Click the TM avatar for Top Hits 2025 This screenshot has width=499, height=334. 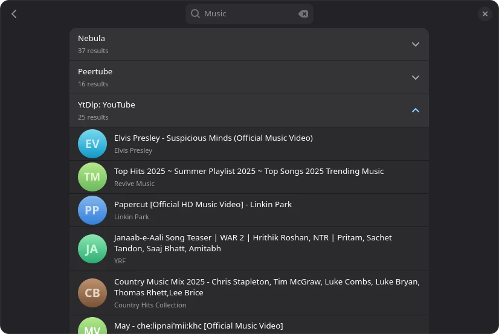[x=92, y=177]
